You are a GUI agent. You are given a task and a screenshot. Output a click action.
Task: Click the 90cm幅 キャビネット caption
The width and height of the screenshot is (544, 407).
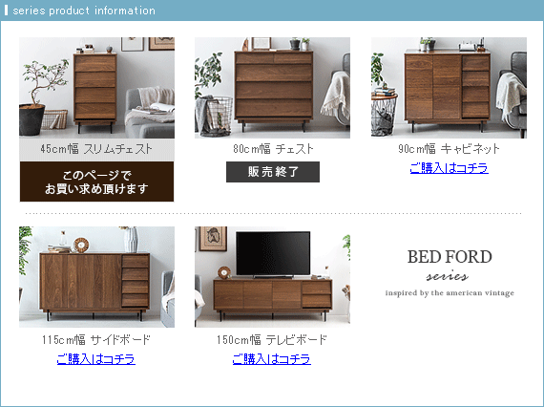click(x=449, y=149)
